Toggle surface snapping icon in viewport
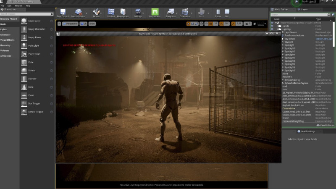 tap(206, 24)
